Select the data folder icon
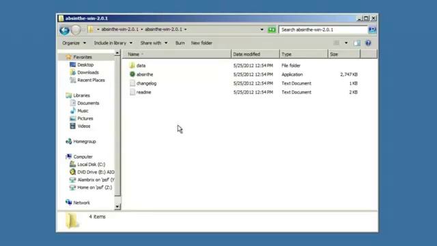The image size is (437, 246). (x=132, y=66)
